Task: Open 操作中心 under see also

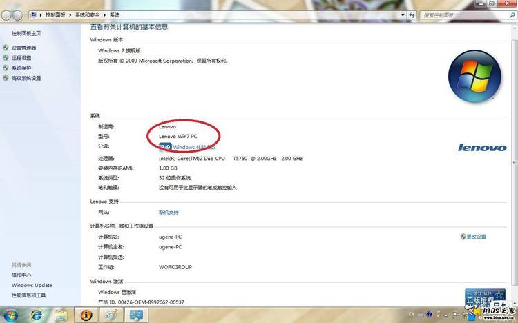Action: 21,275
